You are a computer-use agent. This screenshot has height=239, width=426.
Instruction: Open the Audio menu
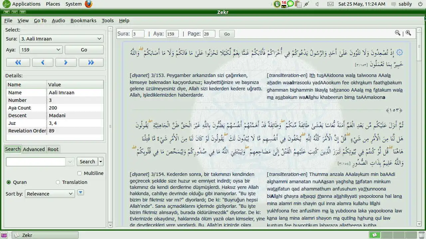[x=58, y=21]
